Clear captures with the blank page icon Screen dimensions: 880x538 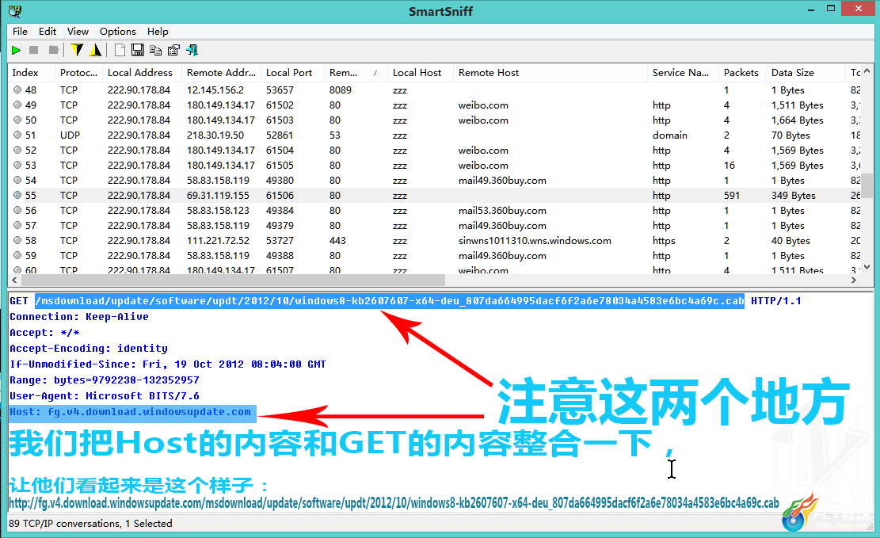coord(120,51)
